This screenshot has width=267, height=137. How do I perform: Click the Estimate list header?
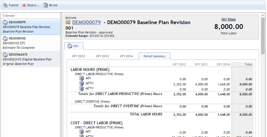point(31,16)
